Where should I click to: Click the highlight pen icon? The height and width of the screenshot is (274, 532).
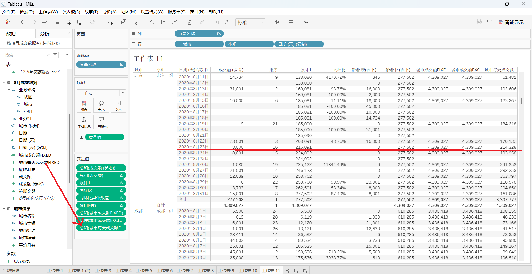point(189,22)
